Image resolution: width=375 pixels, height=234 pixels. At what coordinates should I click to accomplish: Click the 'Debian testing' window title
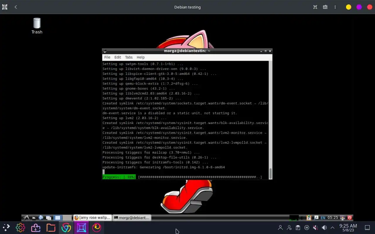click(x=187, y=7)
